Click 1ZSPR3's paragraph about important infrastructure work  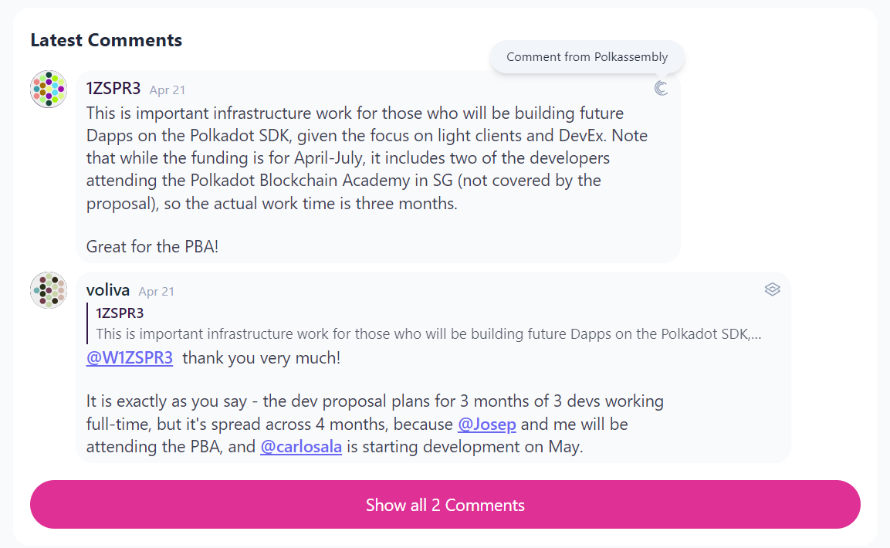(367, 158)
